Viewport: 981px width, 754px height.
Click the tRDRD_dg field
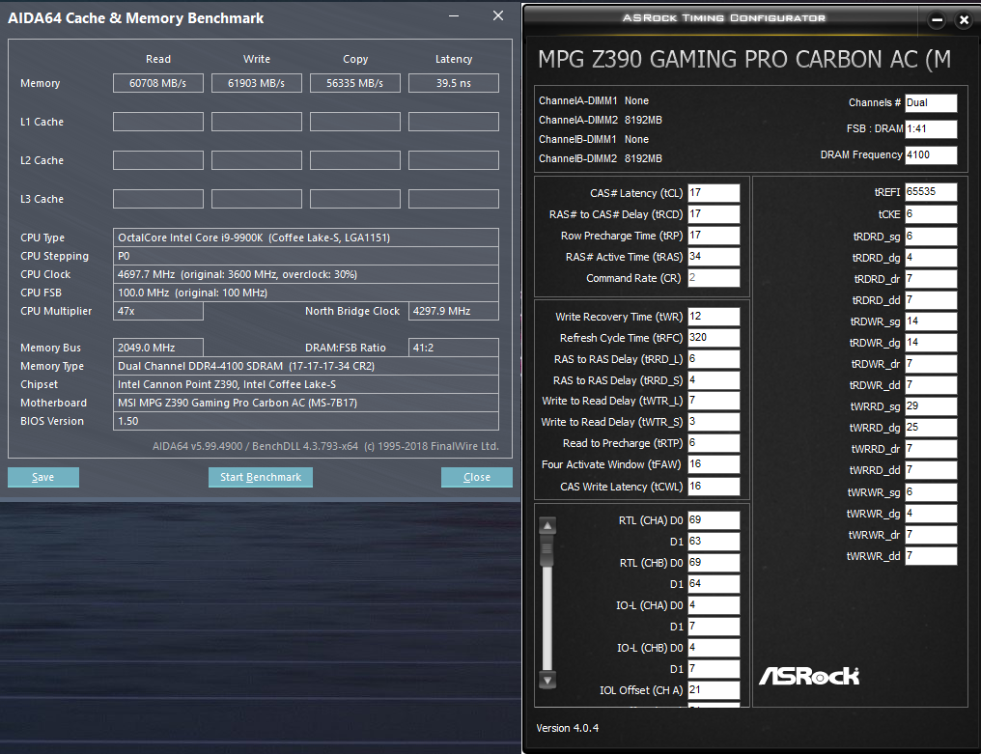click(931, 258)
